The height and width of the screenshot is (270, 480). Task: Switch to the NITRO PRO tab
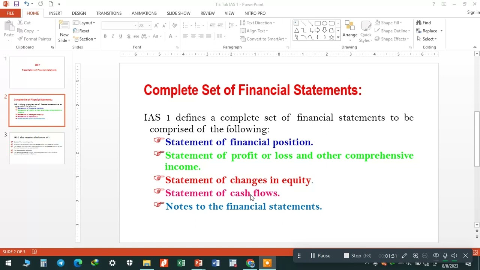tap(255, 13)
